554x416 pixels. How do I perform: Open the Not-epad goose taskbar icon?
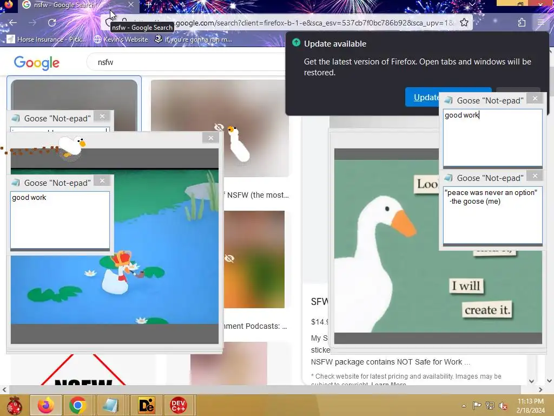(x=110, y=405)
